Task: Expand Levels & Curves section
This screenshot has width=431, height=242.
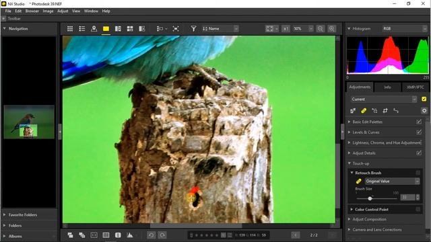Action: (x=349, y=132)
